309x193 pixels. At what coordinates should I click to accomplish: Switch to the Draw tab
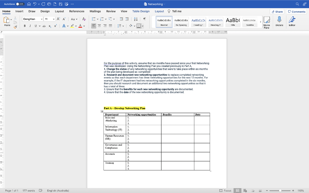coord(32,11)
